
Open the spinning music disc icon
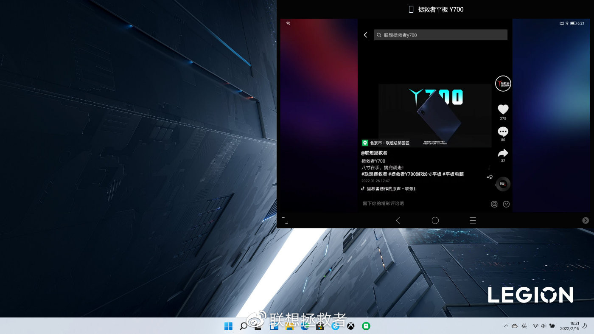click(503, 184)
